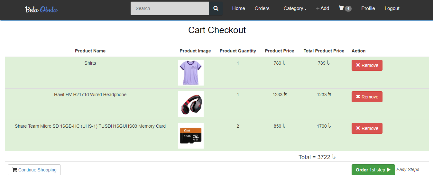The image size is (433, 183).
Task: Log out using the Logout link
Action: click(392, 8)
